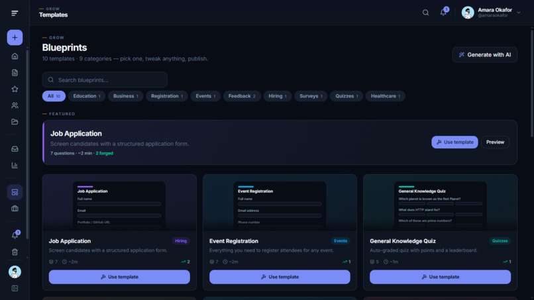The image size is (534, 300).
Task: Filter by Events category chip
Action: coord(205,96)
